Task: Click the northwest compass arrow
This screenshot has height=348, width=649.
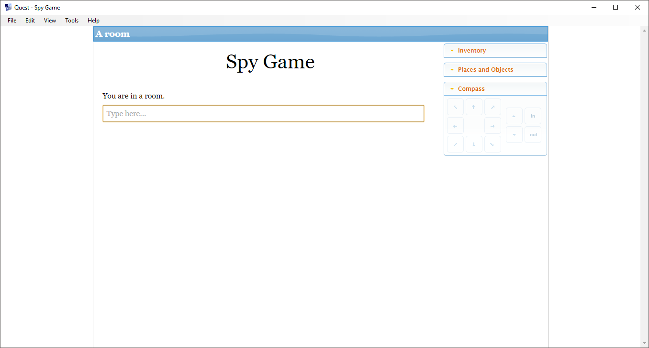Action: (x=455, y=107)
